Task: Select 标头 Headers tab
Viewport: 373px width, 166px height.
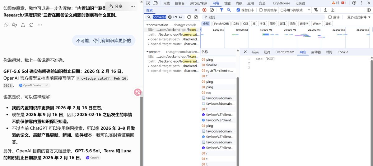Action: coord(255,52)
